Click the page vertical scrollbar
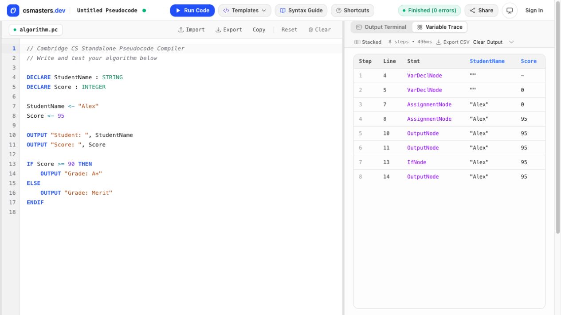 coord(558,117)
